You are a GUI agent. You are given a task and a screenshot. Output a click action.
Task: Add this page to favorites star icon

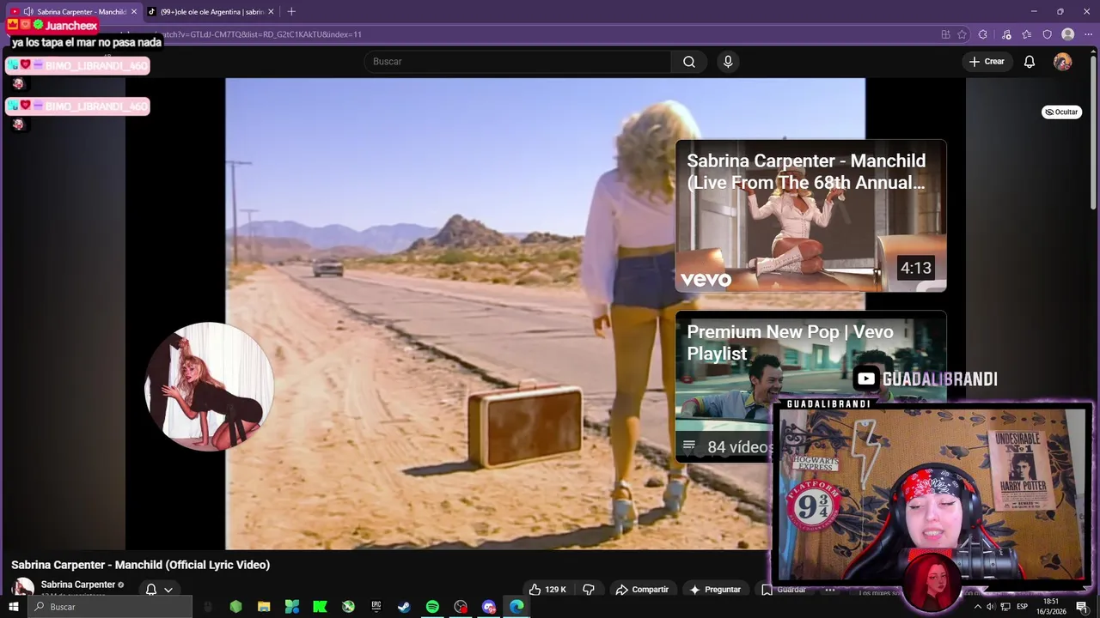[x=962, y=34]
